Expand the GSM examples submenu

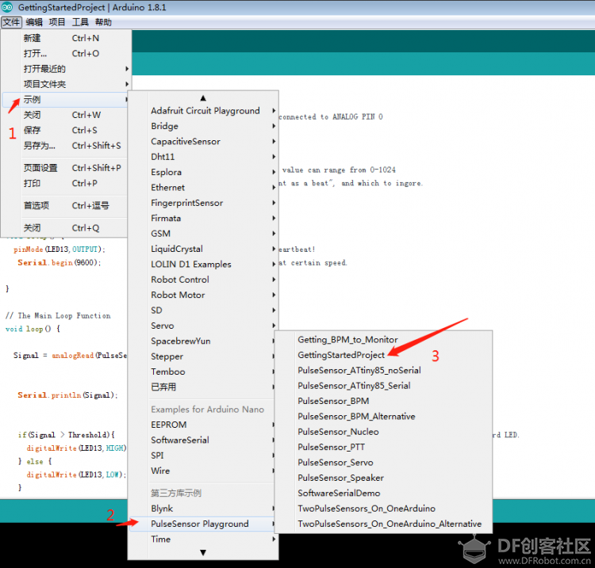click(203, 234)
